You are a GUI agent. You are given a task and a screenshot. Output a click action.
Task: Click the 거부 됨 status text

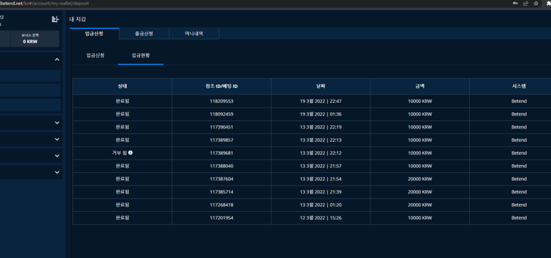point(119,153)
